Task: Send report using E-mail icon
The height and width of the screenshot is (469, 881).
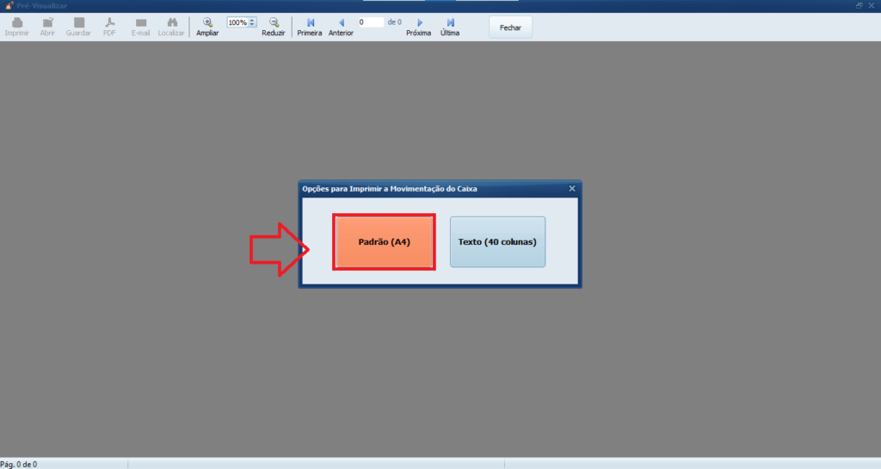Action: [x=141, y=23]
